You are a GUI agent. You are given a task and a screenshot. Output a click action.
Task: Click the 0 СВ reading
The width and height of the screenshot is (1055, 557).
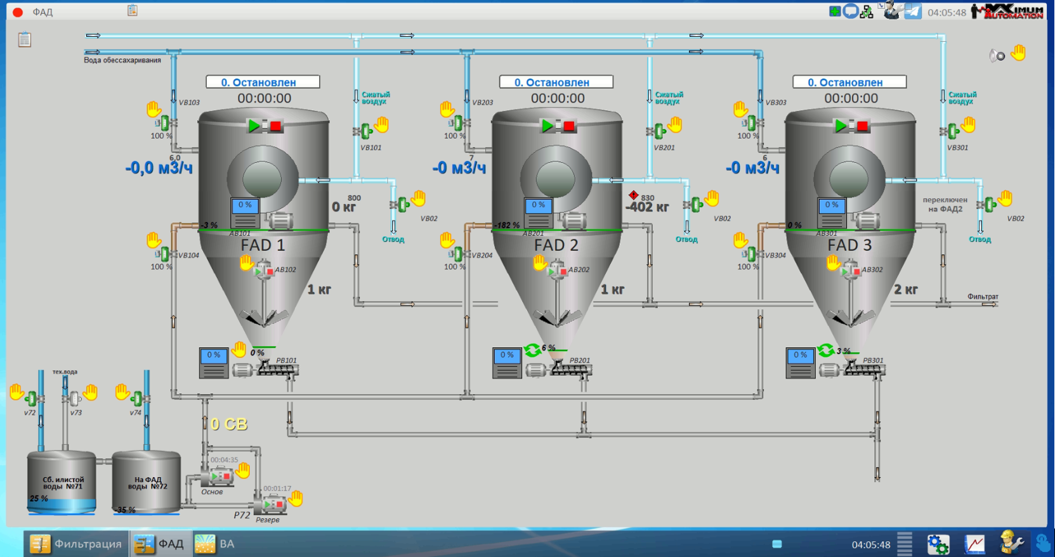coord(228,424)
